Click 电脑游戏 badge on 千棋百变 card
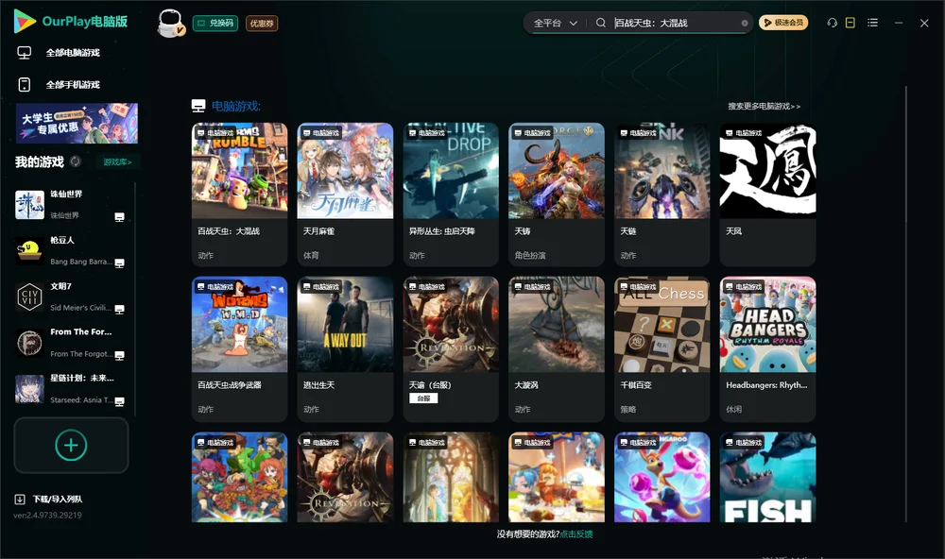The image size is (945, 559). tap(638, 287)
